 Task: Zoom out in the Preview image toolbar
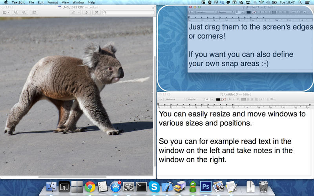pyautogui.click(x=16, y=13)
